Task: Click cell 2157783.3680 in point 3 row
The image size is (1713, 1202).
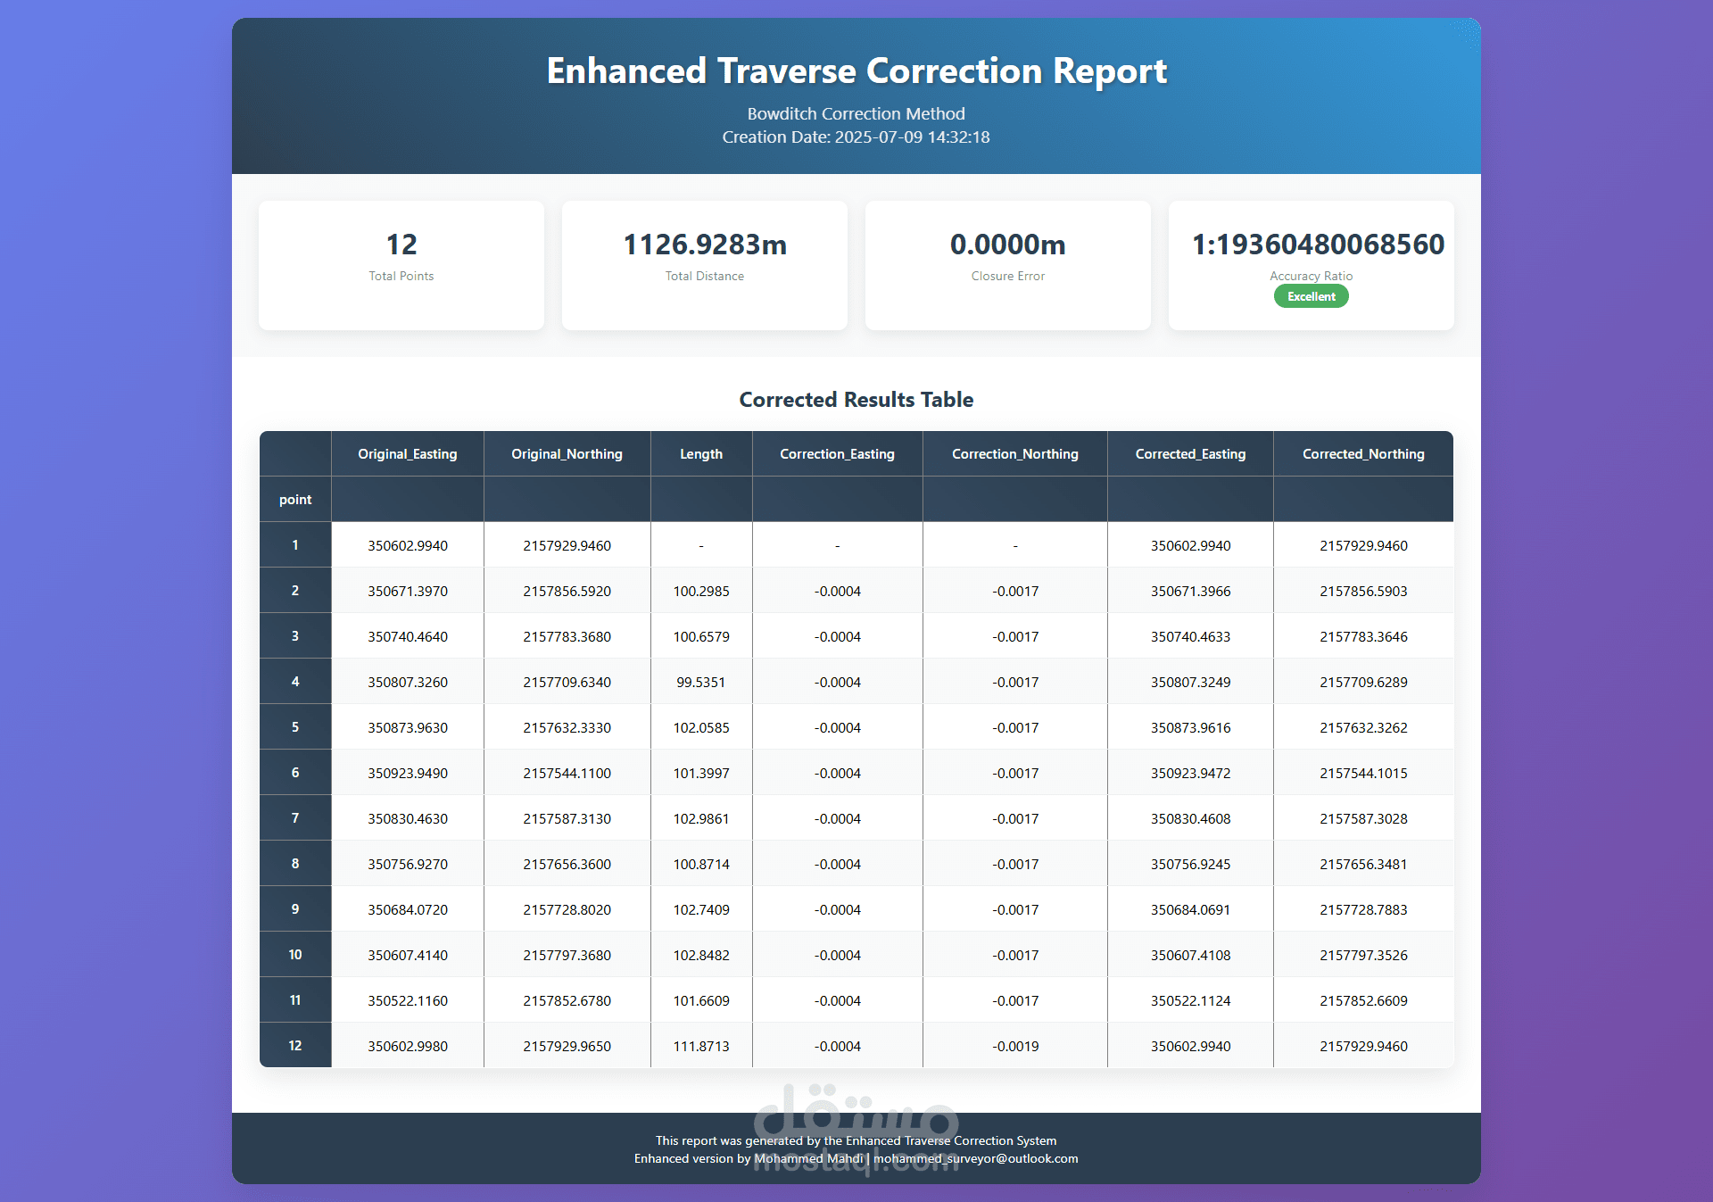Action: (567, 636)
